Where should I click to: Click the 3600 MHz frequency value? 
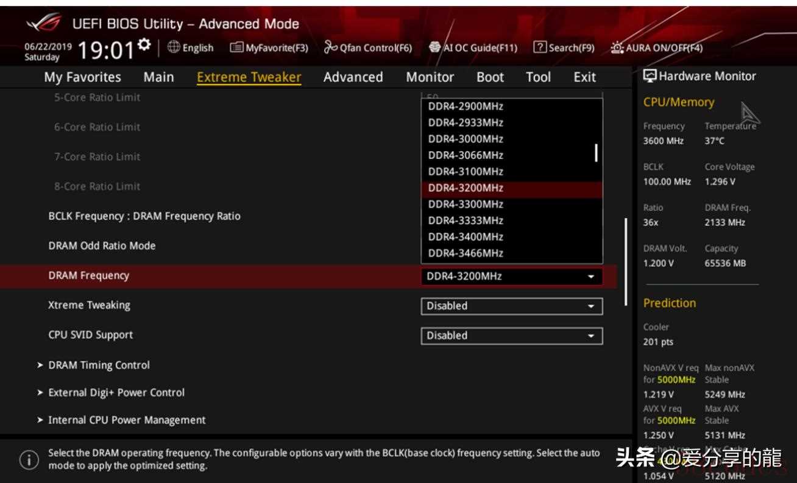click(664, 141)
